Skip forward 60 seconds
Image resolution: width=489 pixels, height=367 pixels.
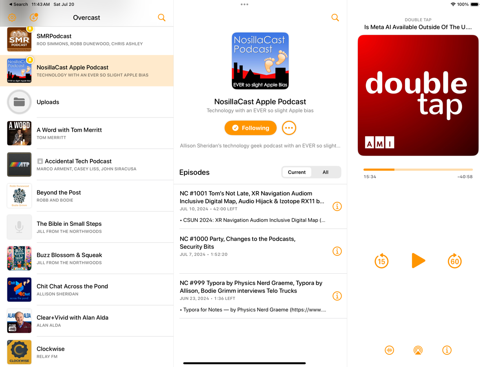click(x=454, y=261)
